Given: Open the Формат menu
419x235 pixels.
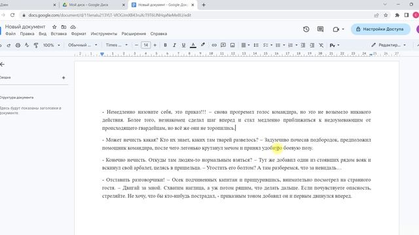Looking at the screenshot, I should (79, 34).
